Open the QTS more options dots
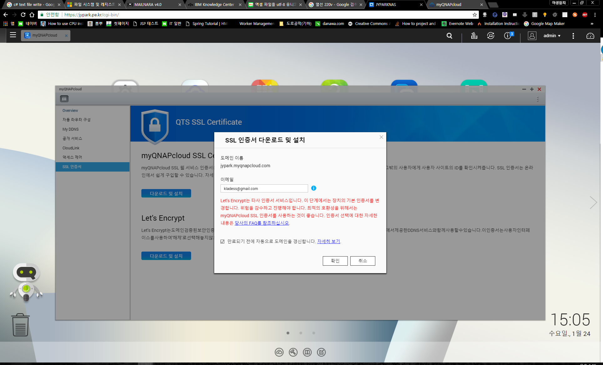Image resolution: width=603 pixels, height=365 pixels. (x=573, y=36)
